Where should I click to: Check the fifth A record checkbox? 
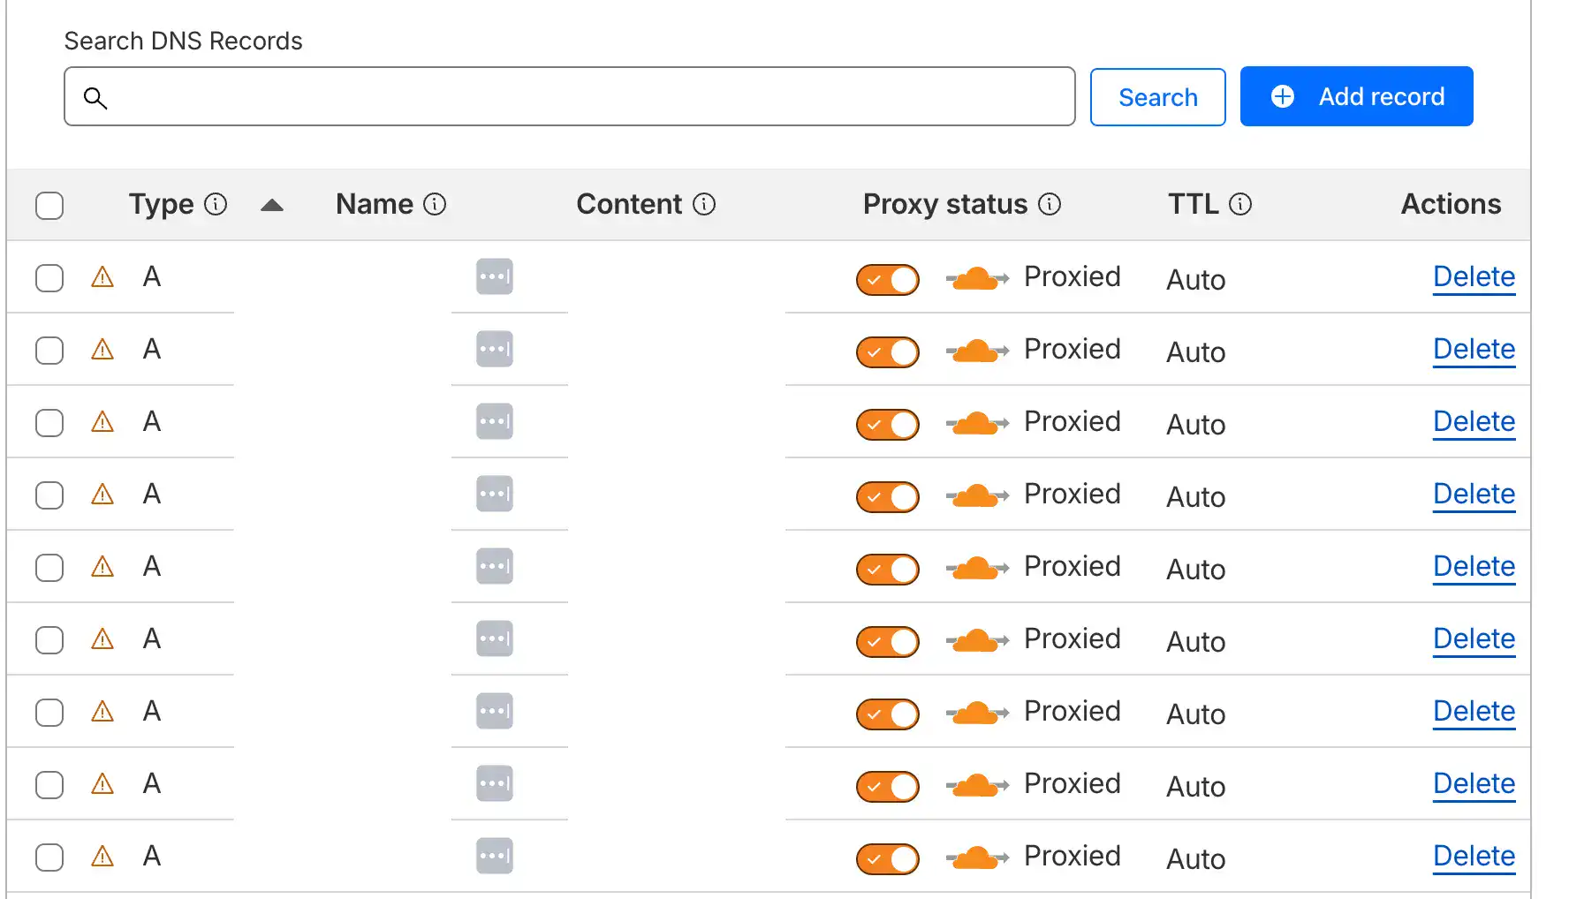coord(49,568)
